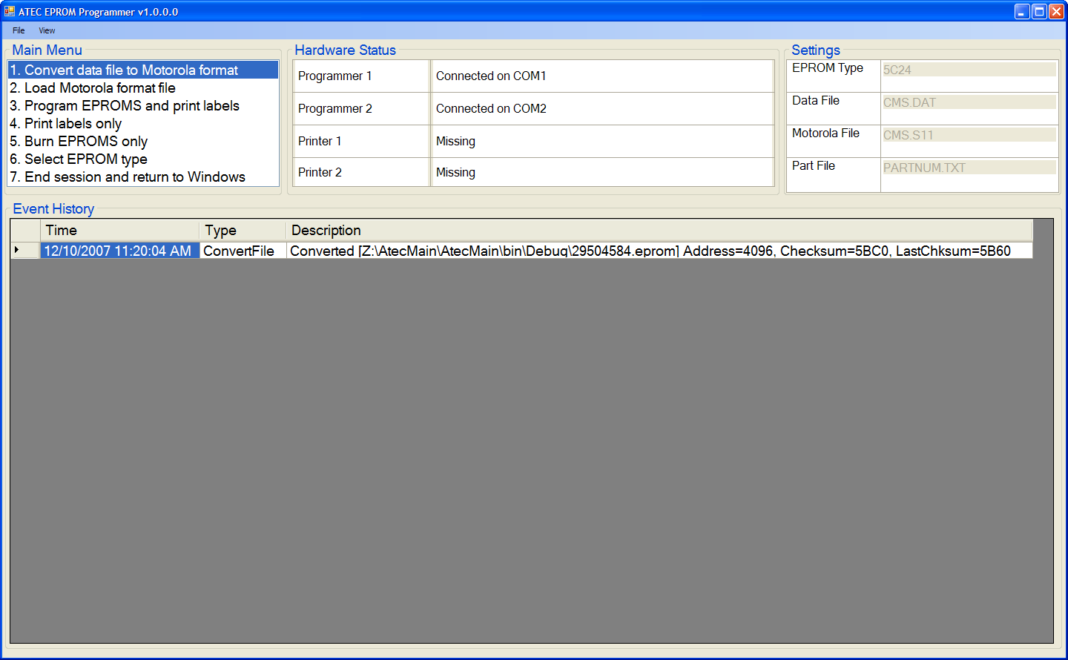Image resolution: width=1068 pixels, height=660 pixels.
Task: Click the Data File field showing CMS.DAT
Action: (969, 102)
